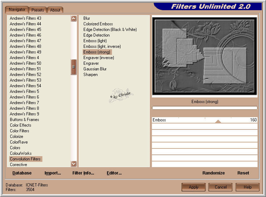266x197 pixels.
Task: Select the Blur filter
Action: tap(87, 18)
